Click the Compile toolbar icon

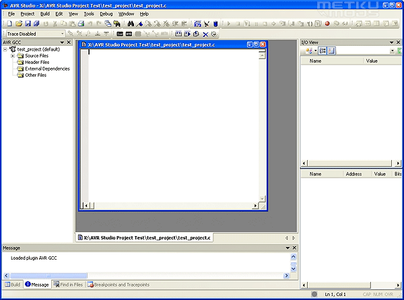point(197,34)
